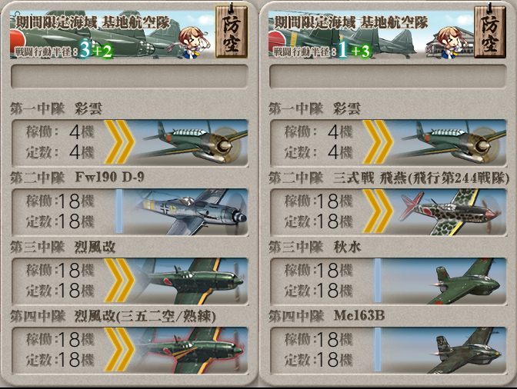Select the Fw190 D-9 aircraft image
Screen dimensions: 517x389
185,211
